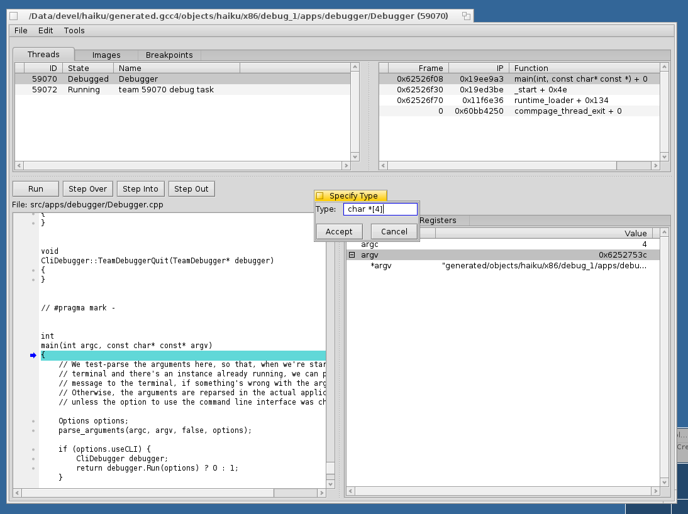Image resolution: width=688 pixels, height=514 pixels.
Task: Cancel the Specify Type dialog
Action: pyautogui.click(x=394, y=232)
